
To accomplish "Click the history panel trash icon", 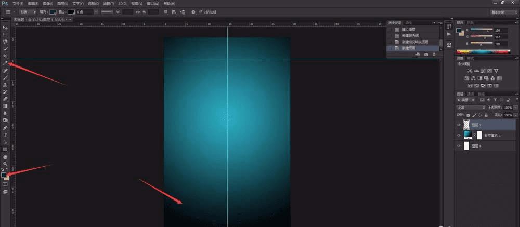I will tap(434, 54).
